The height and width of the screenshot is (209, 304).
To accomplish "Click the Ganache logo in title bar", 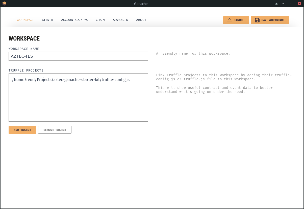I will 4,4.
